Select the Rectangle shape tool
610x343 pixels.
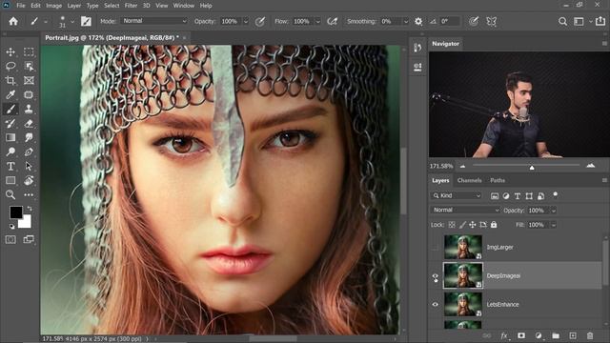tap(10, 180)
